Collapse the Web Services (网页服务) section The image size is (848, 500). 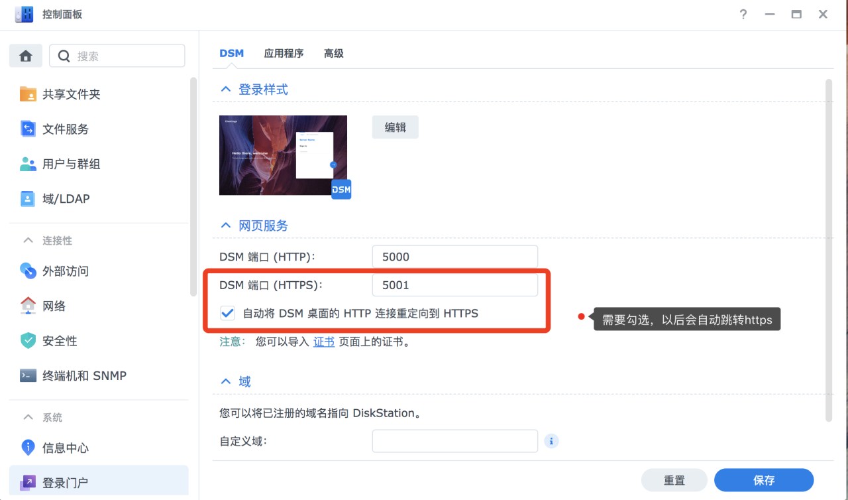pos(226,225)
